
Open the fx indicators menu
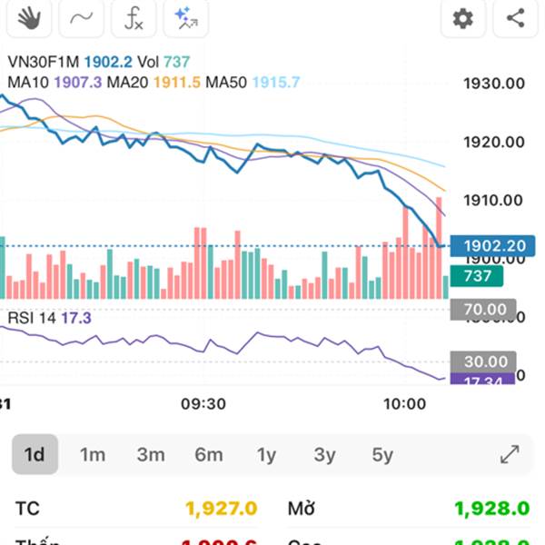134,17
